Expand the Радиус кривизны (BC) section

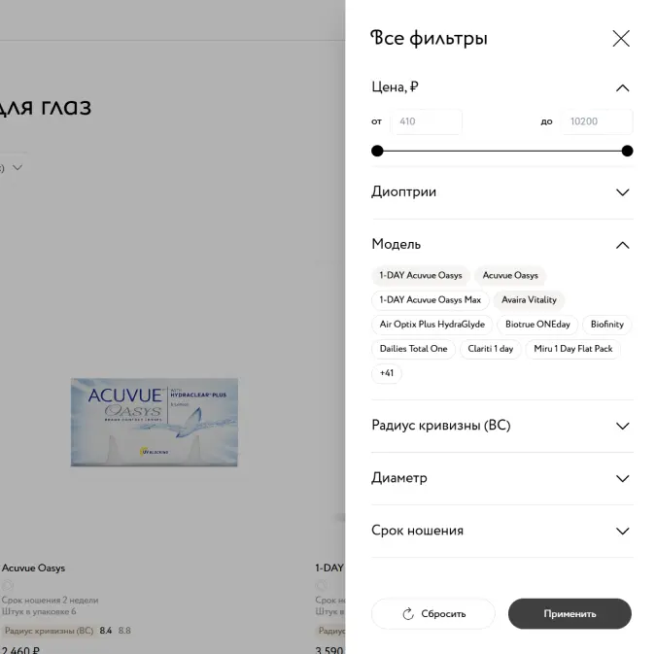(502, 426)
